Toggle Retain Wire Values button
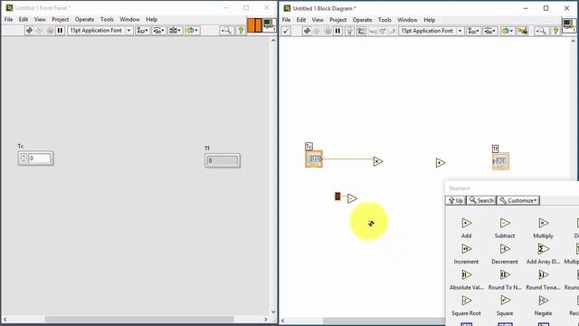Image resolution: width=579 pixels, height=326 pixels. (x=361, y=31)
